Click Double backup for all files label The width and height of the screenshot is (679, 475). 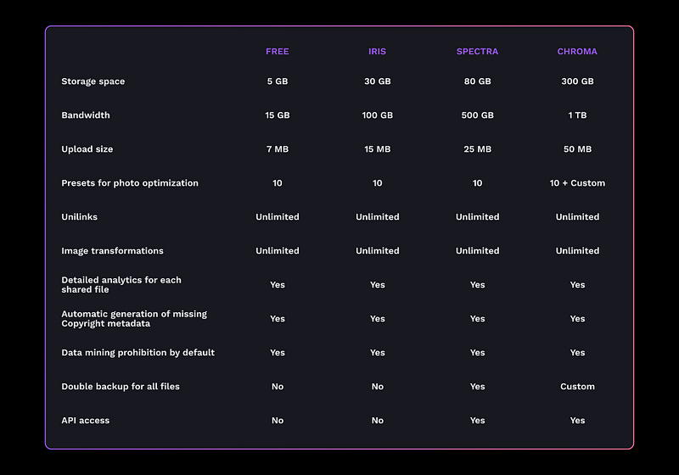tap(121, 386)
